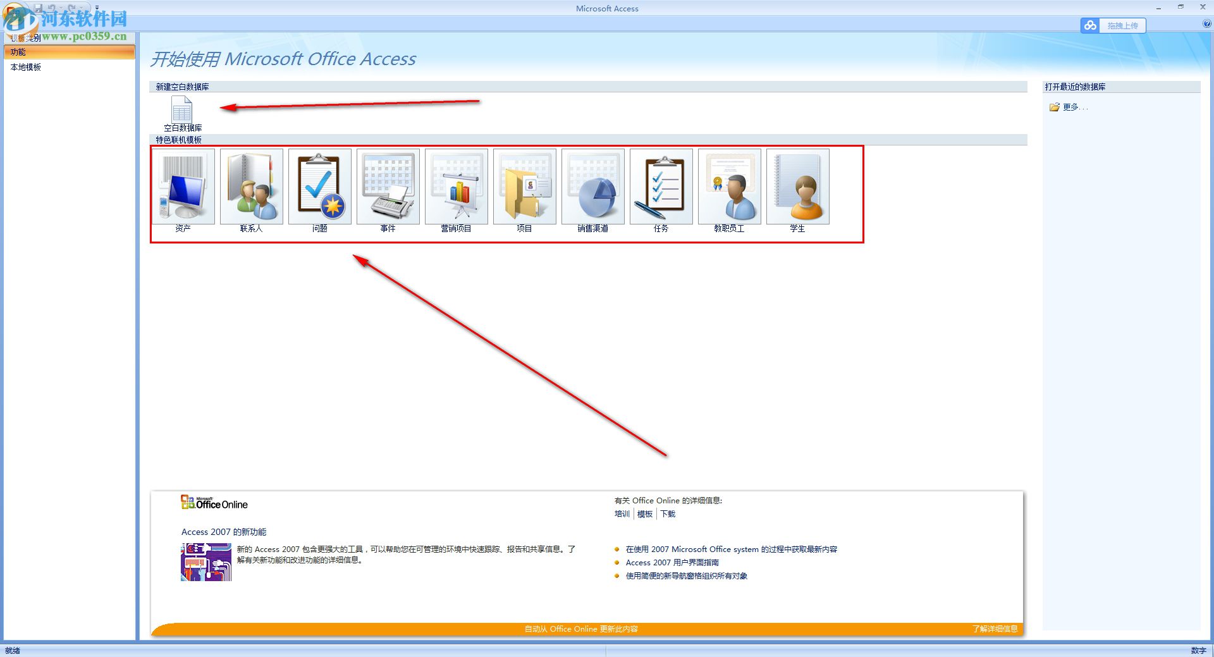1214x657 pixels.
Task: Click the 数字 indicator in the status bar
Action: [x=1198, y=651]
